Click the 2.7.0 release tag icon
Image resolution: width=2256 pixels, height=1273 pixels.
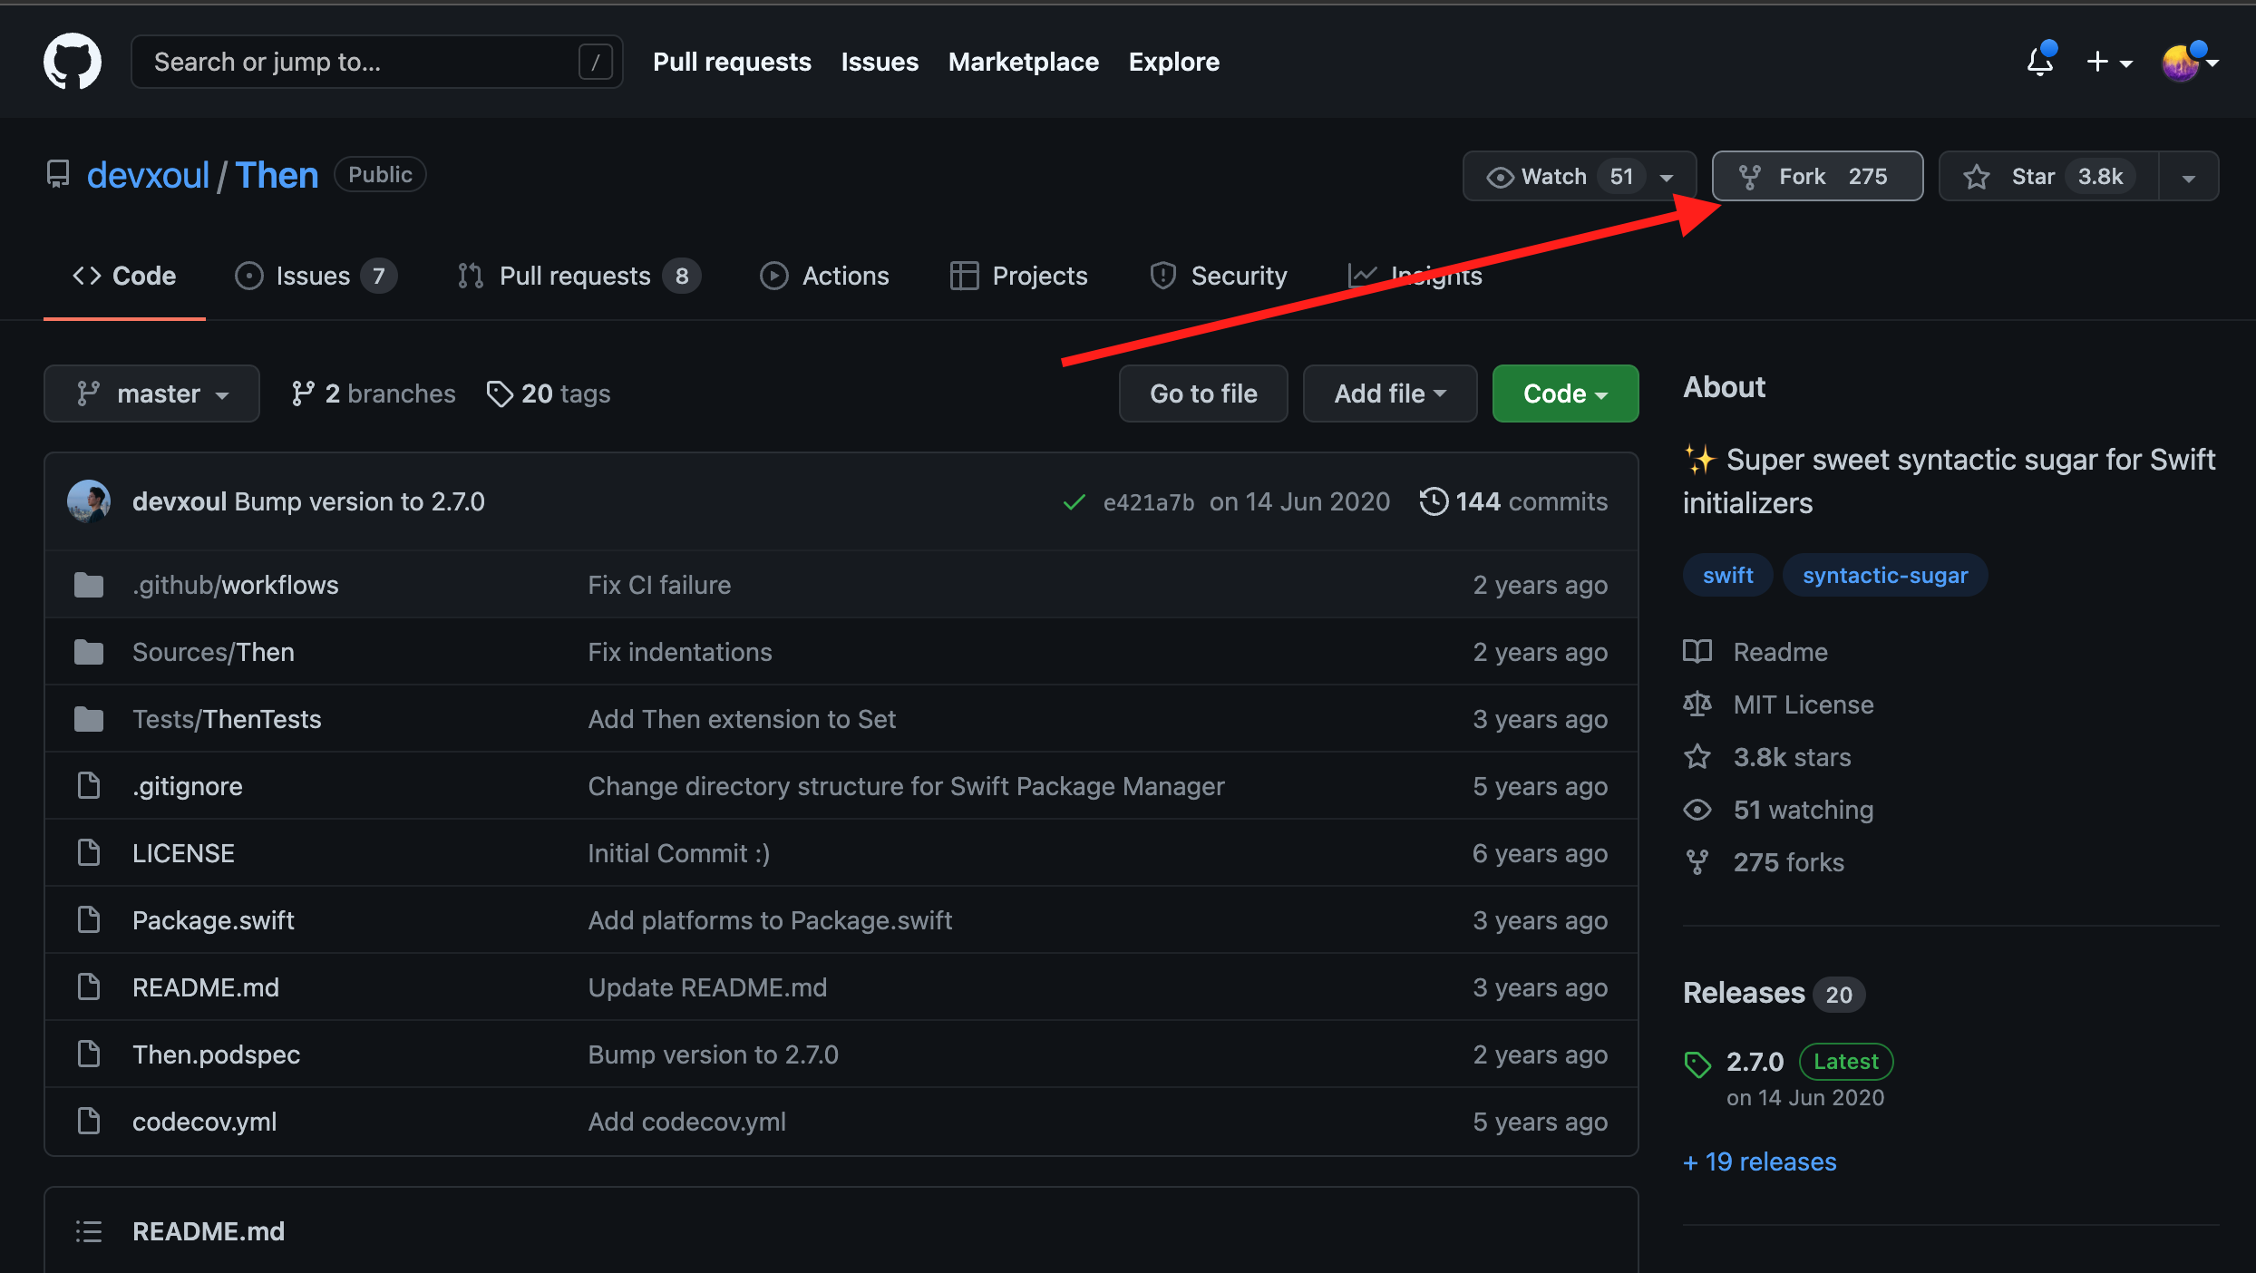click(x=1697, y=1063)
